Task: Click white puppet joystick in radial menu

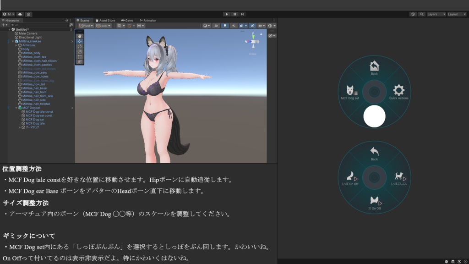Action: click(374, 116)
